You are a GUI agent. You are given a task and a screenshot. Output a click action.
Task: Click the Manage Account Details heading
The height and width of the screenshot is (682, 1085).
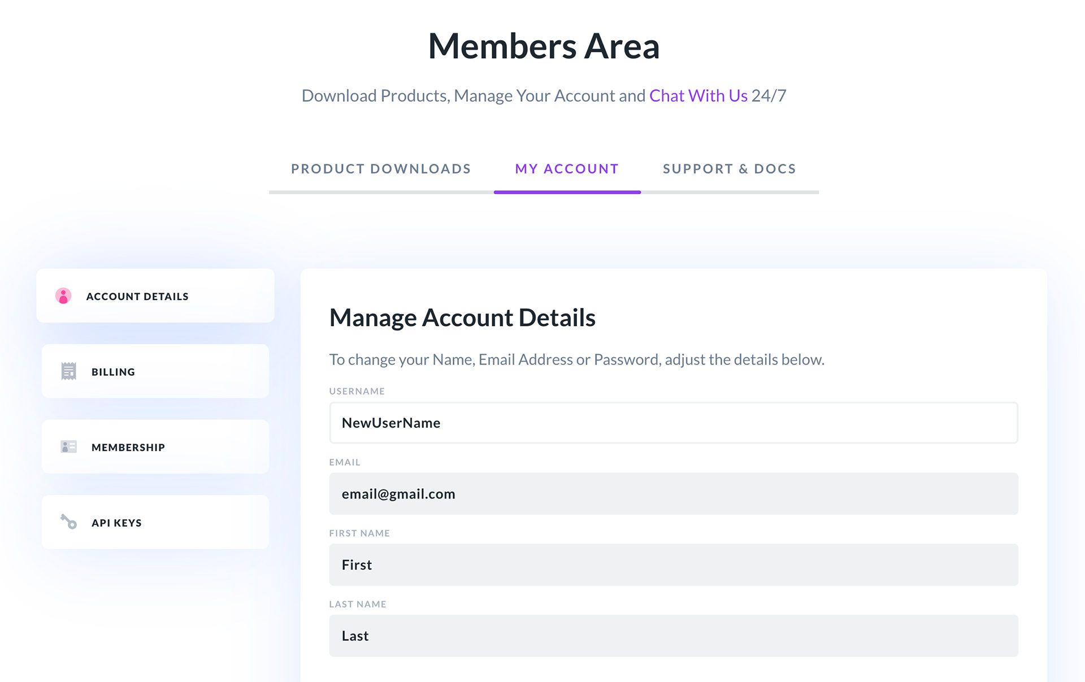pos(462,318)
